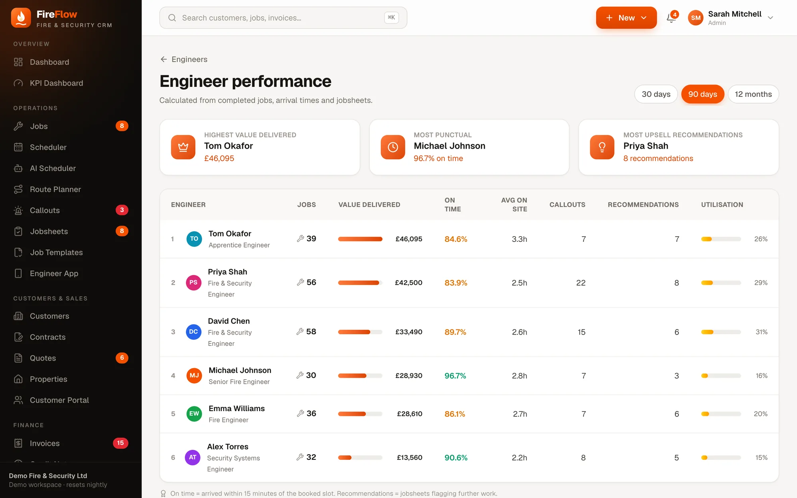Image resolution: width=797 pixels, height=498 pixels.
Task: Select the 30 days period
Action: tap(656, 94)
